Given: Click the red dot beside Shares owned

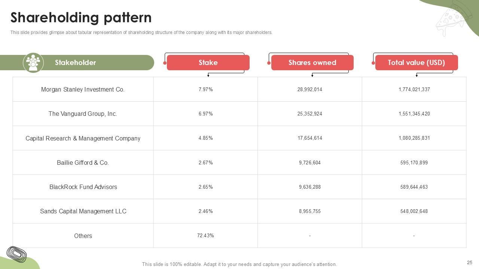Looking at the screenshot, I should click(269, 63).
